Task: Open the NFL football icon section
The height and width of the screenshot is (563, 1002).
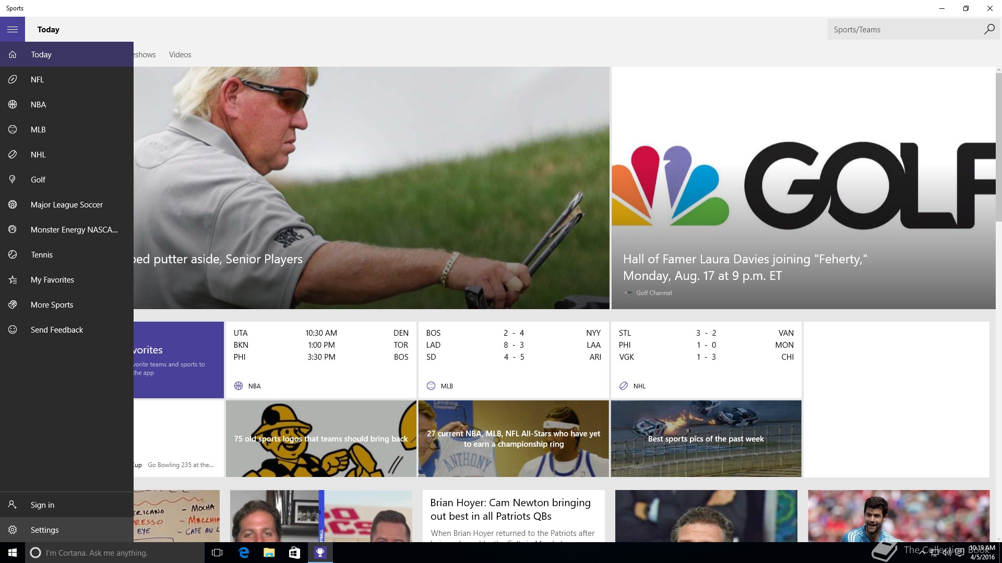Action: [13, 80]
